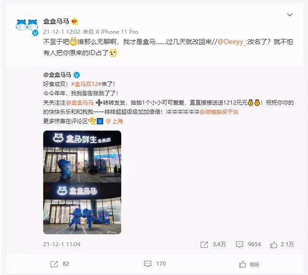Open the original post timestamp 21-12-1 11:04
The height and width of the screenshot is (275, 308).
coord(62,244)
